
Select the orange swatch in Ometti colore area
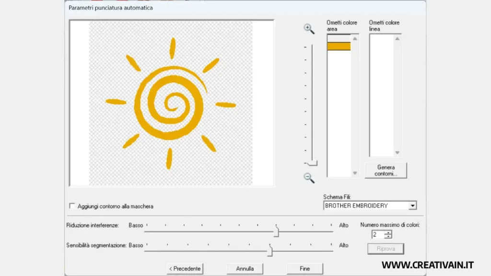click(339, 46)
